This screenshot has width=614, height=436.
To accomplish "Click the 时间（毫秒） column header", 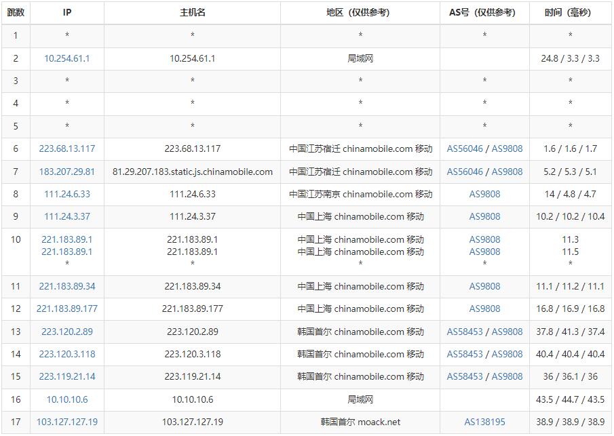I will [x=570, y=12].
